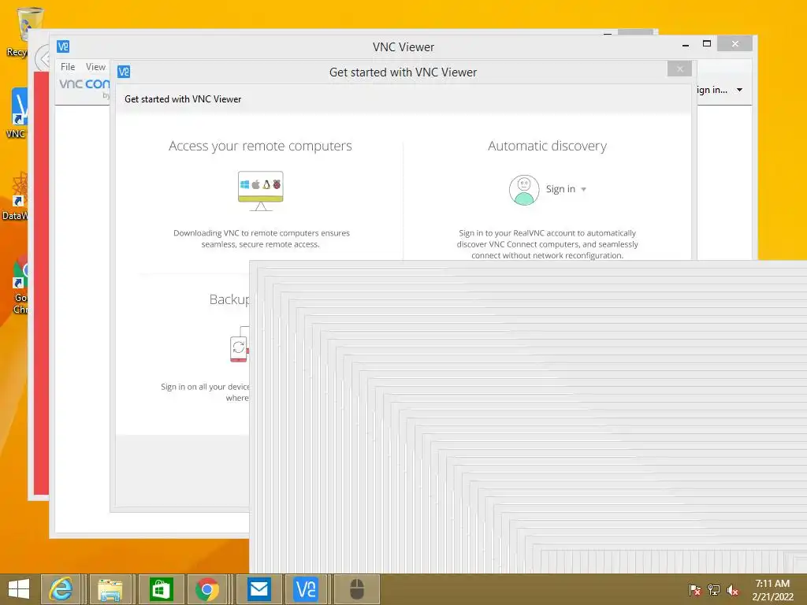Click the muted speaker volume tray icon
The width and height of the screenshot is (807, 605).
[732, 589]
